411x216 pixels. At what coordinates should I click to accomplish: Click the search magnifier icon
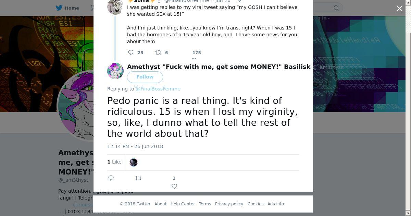[336, 8]
